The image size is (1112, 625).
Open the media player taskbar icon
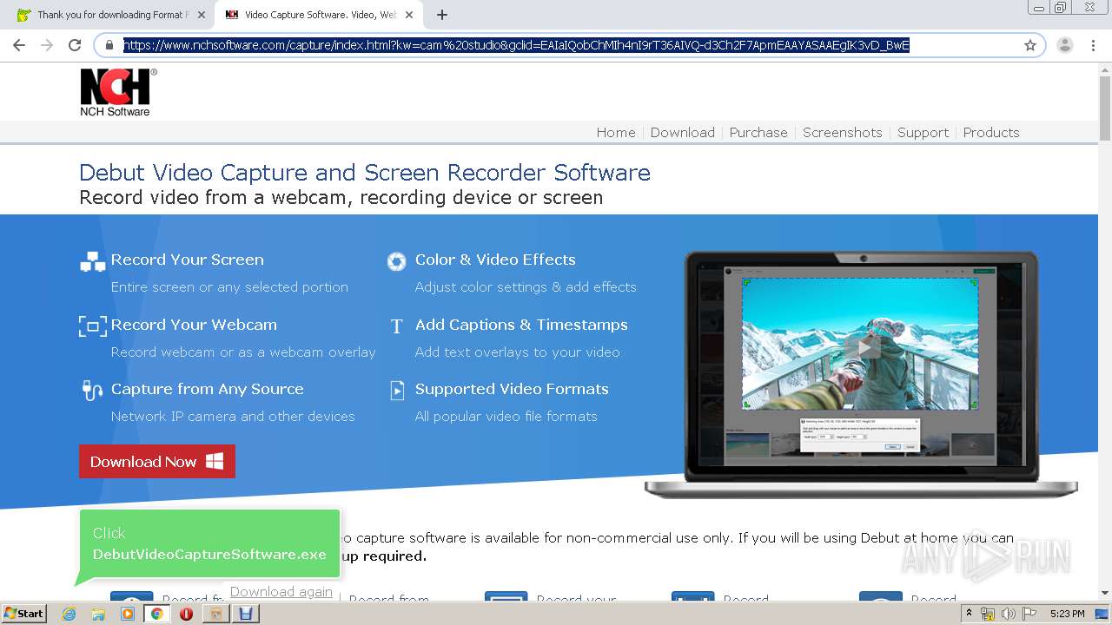[128, 614]
